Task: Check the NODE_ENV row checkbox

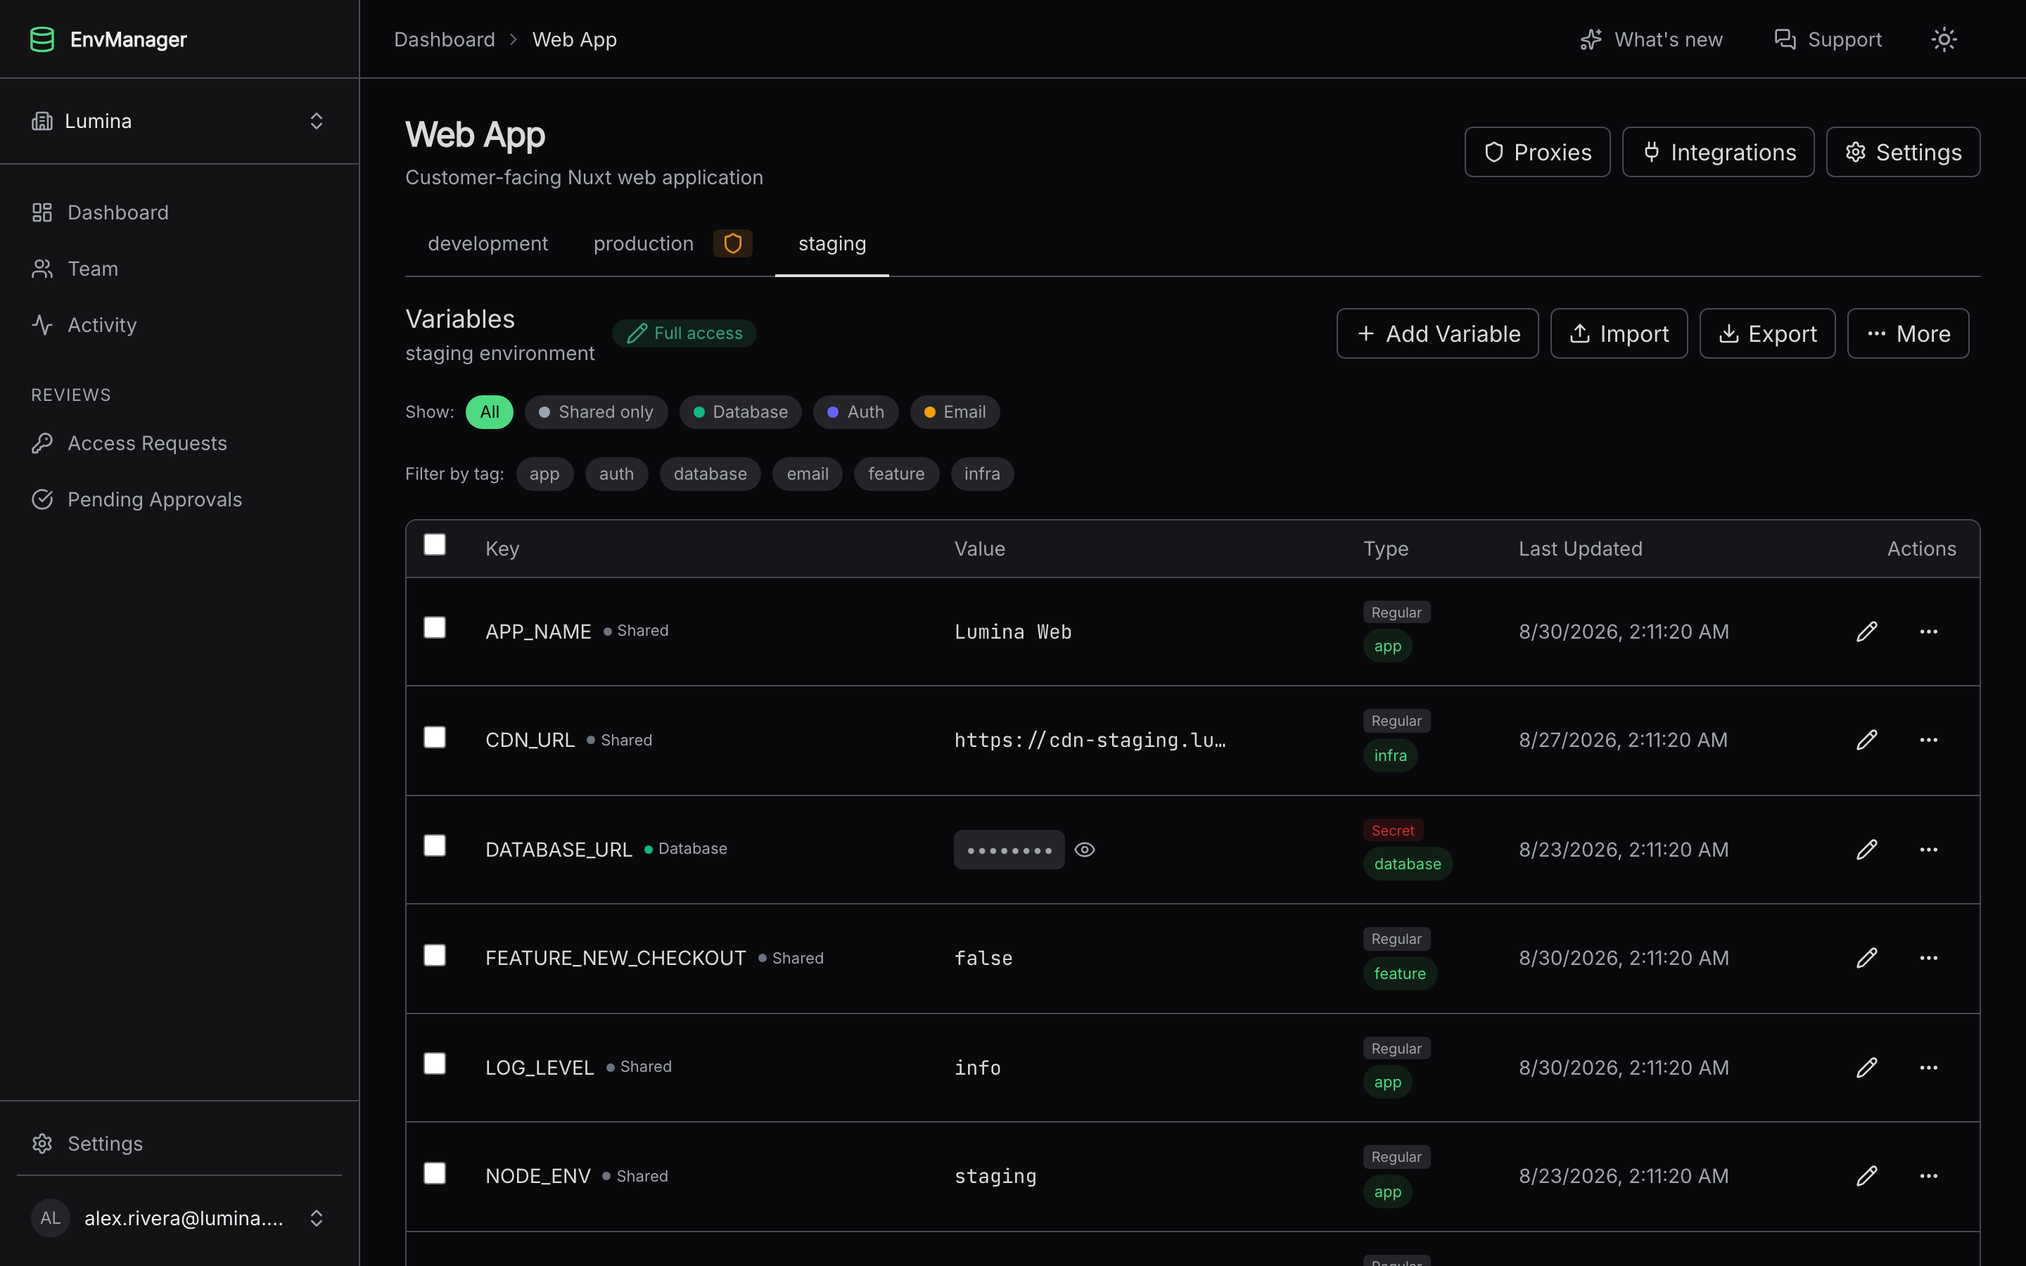Action: click(435, 1173)
